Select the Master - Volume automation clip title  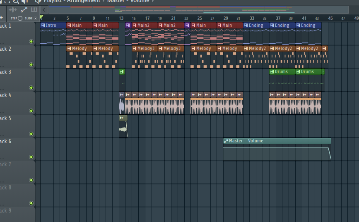click(246, 141)
